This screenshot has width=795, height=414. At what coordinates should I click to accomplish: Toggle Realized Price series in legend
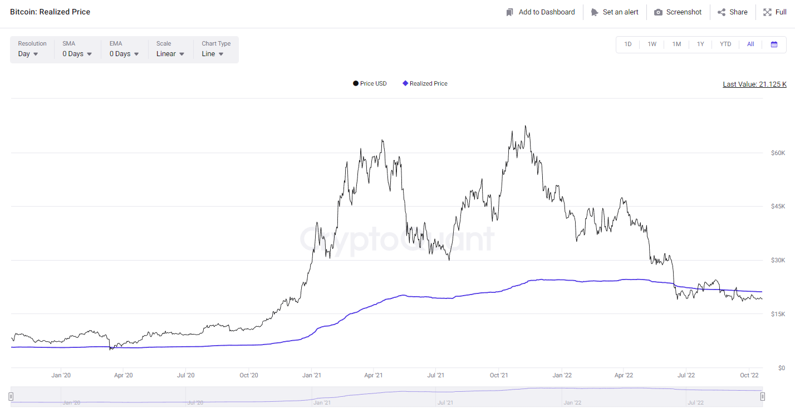(425, 83)
